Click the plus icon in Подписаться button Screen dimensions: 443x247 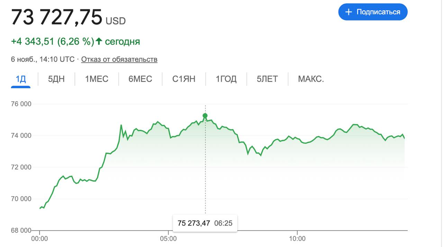(349, 12)
